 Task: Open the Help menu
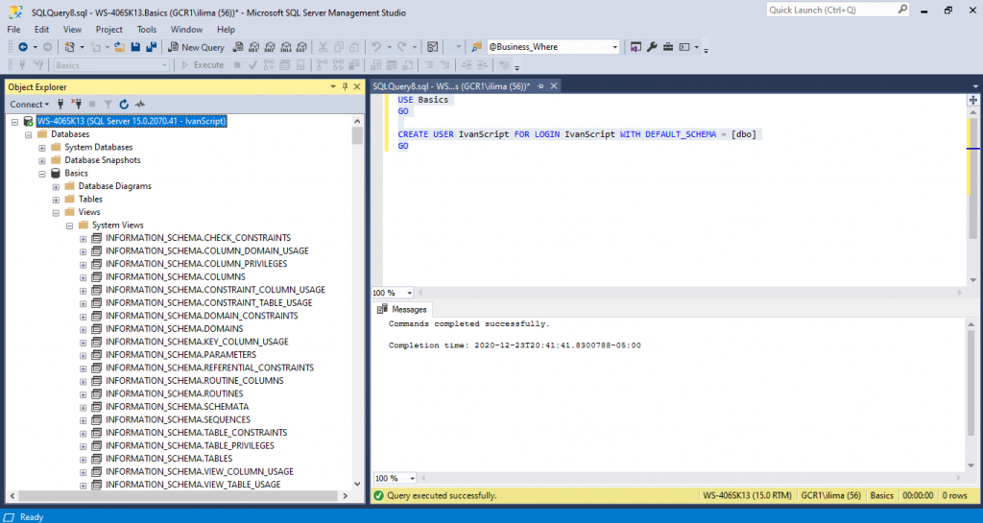pyautogui.click(x=226, y=30)
